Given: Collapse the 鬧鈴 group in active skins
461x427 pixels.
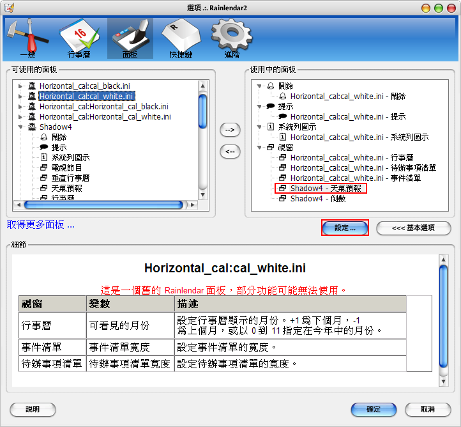Looking at the screenshot, I should tap(259, 86).
